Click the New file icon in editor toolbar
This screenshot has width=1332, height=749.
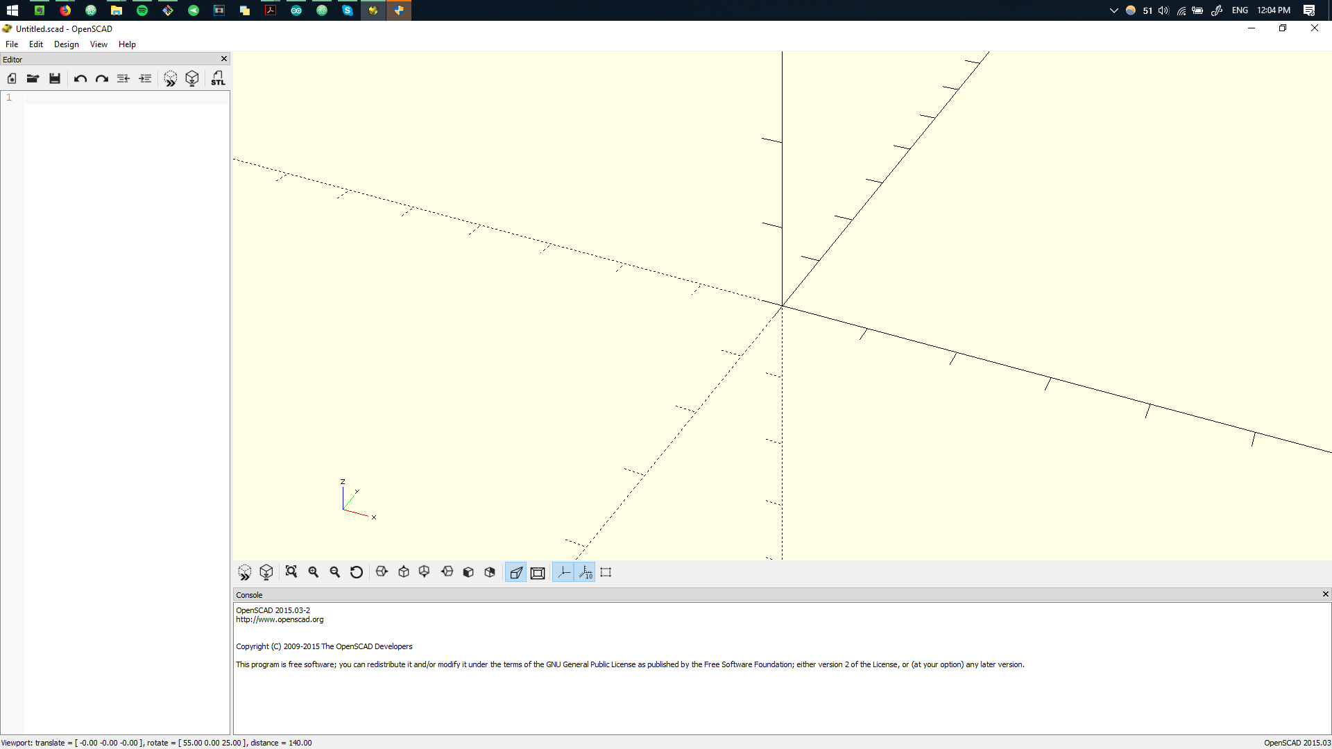coord(12,78)
